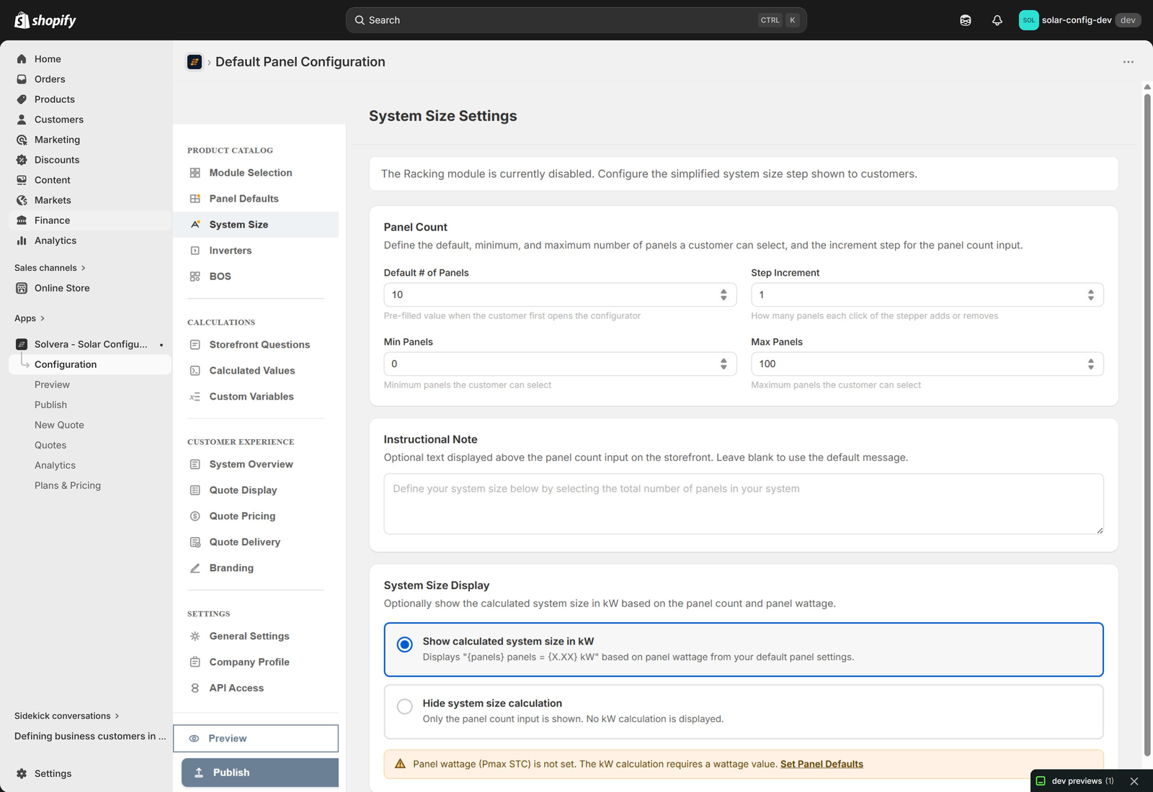Click the BOS icon
The height and width of the screenshot is (792, 1153).
coord(195,276)
